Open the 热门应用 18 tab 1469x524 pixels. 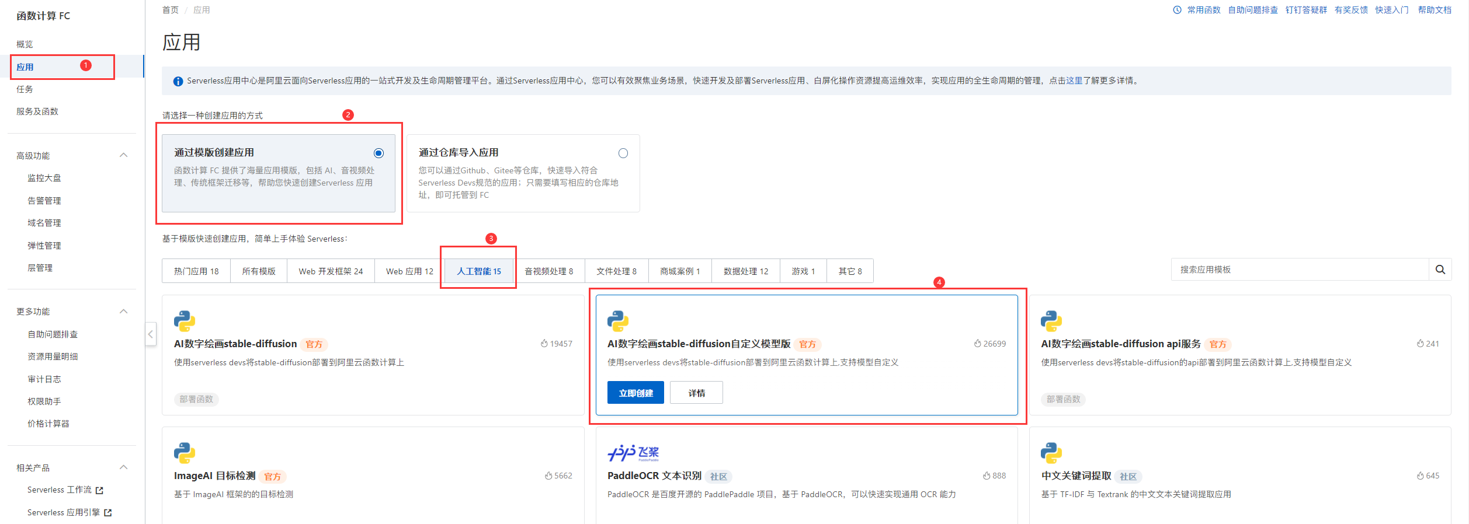(196, 271)
